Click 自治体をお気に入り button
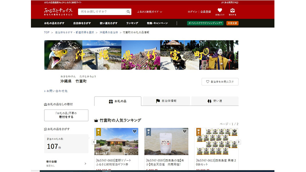 220,82
